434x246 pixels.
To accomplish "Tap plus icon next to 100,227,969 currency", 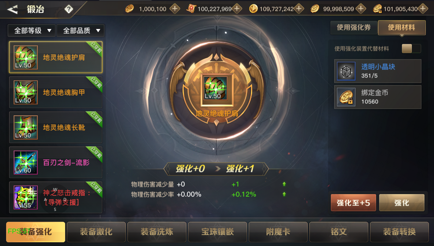I will point(237,9).
